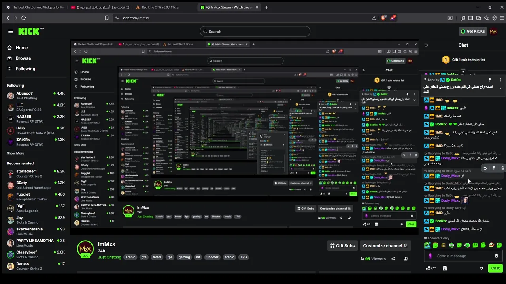Open Just Chatting category link

(110, 257)
